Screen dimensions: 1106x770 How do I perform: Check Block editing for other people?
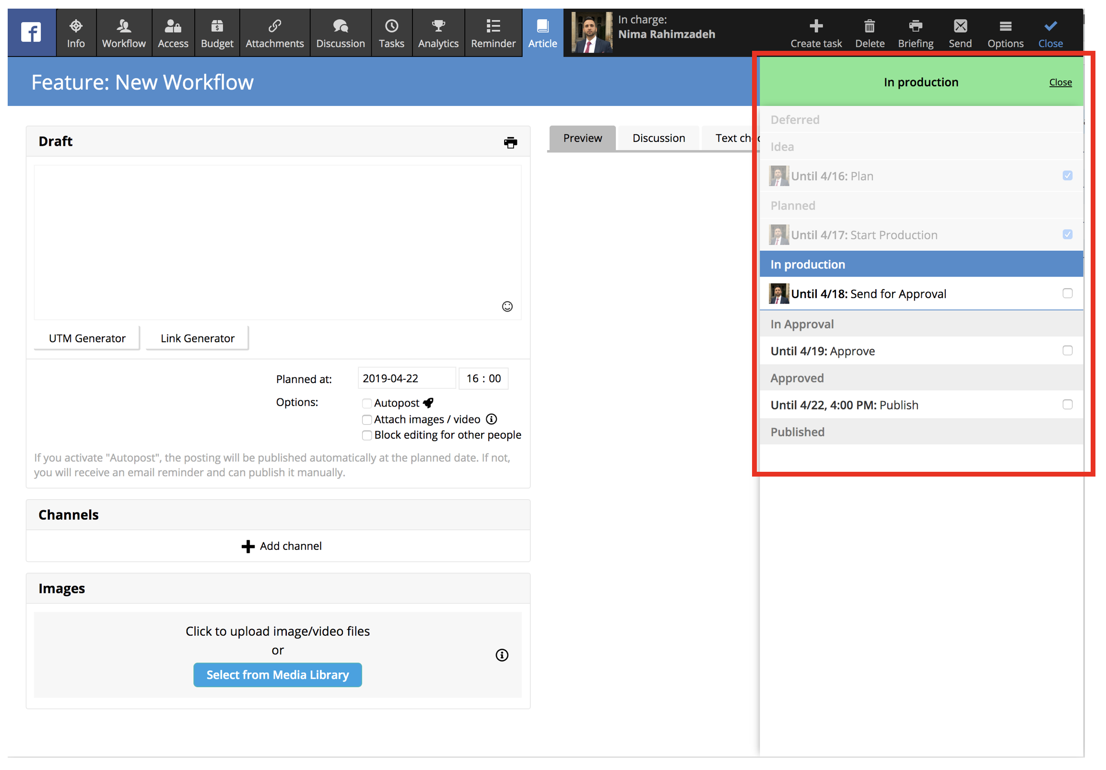pos(366,435)
